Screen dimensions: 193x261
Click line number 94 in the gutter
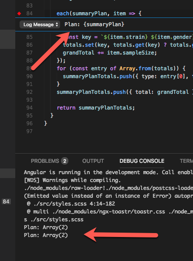[x=29, y=108]
